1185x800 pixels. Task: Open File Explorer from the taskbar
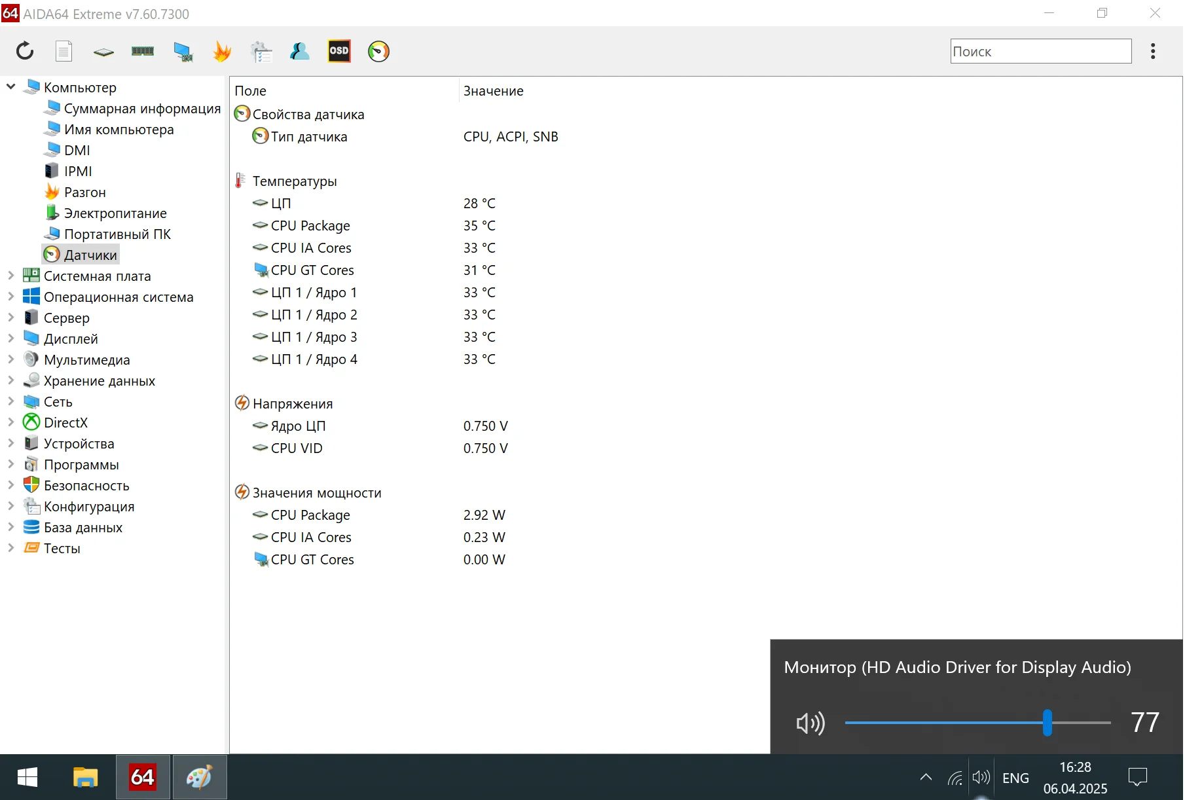(85, 777)
